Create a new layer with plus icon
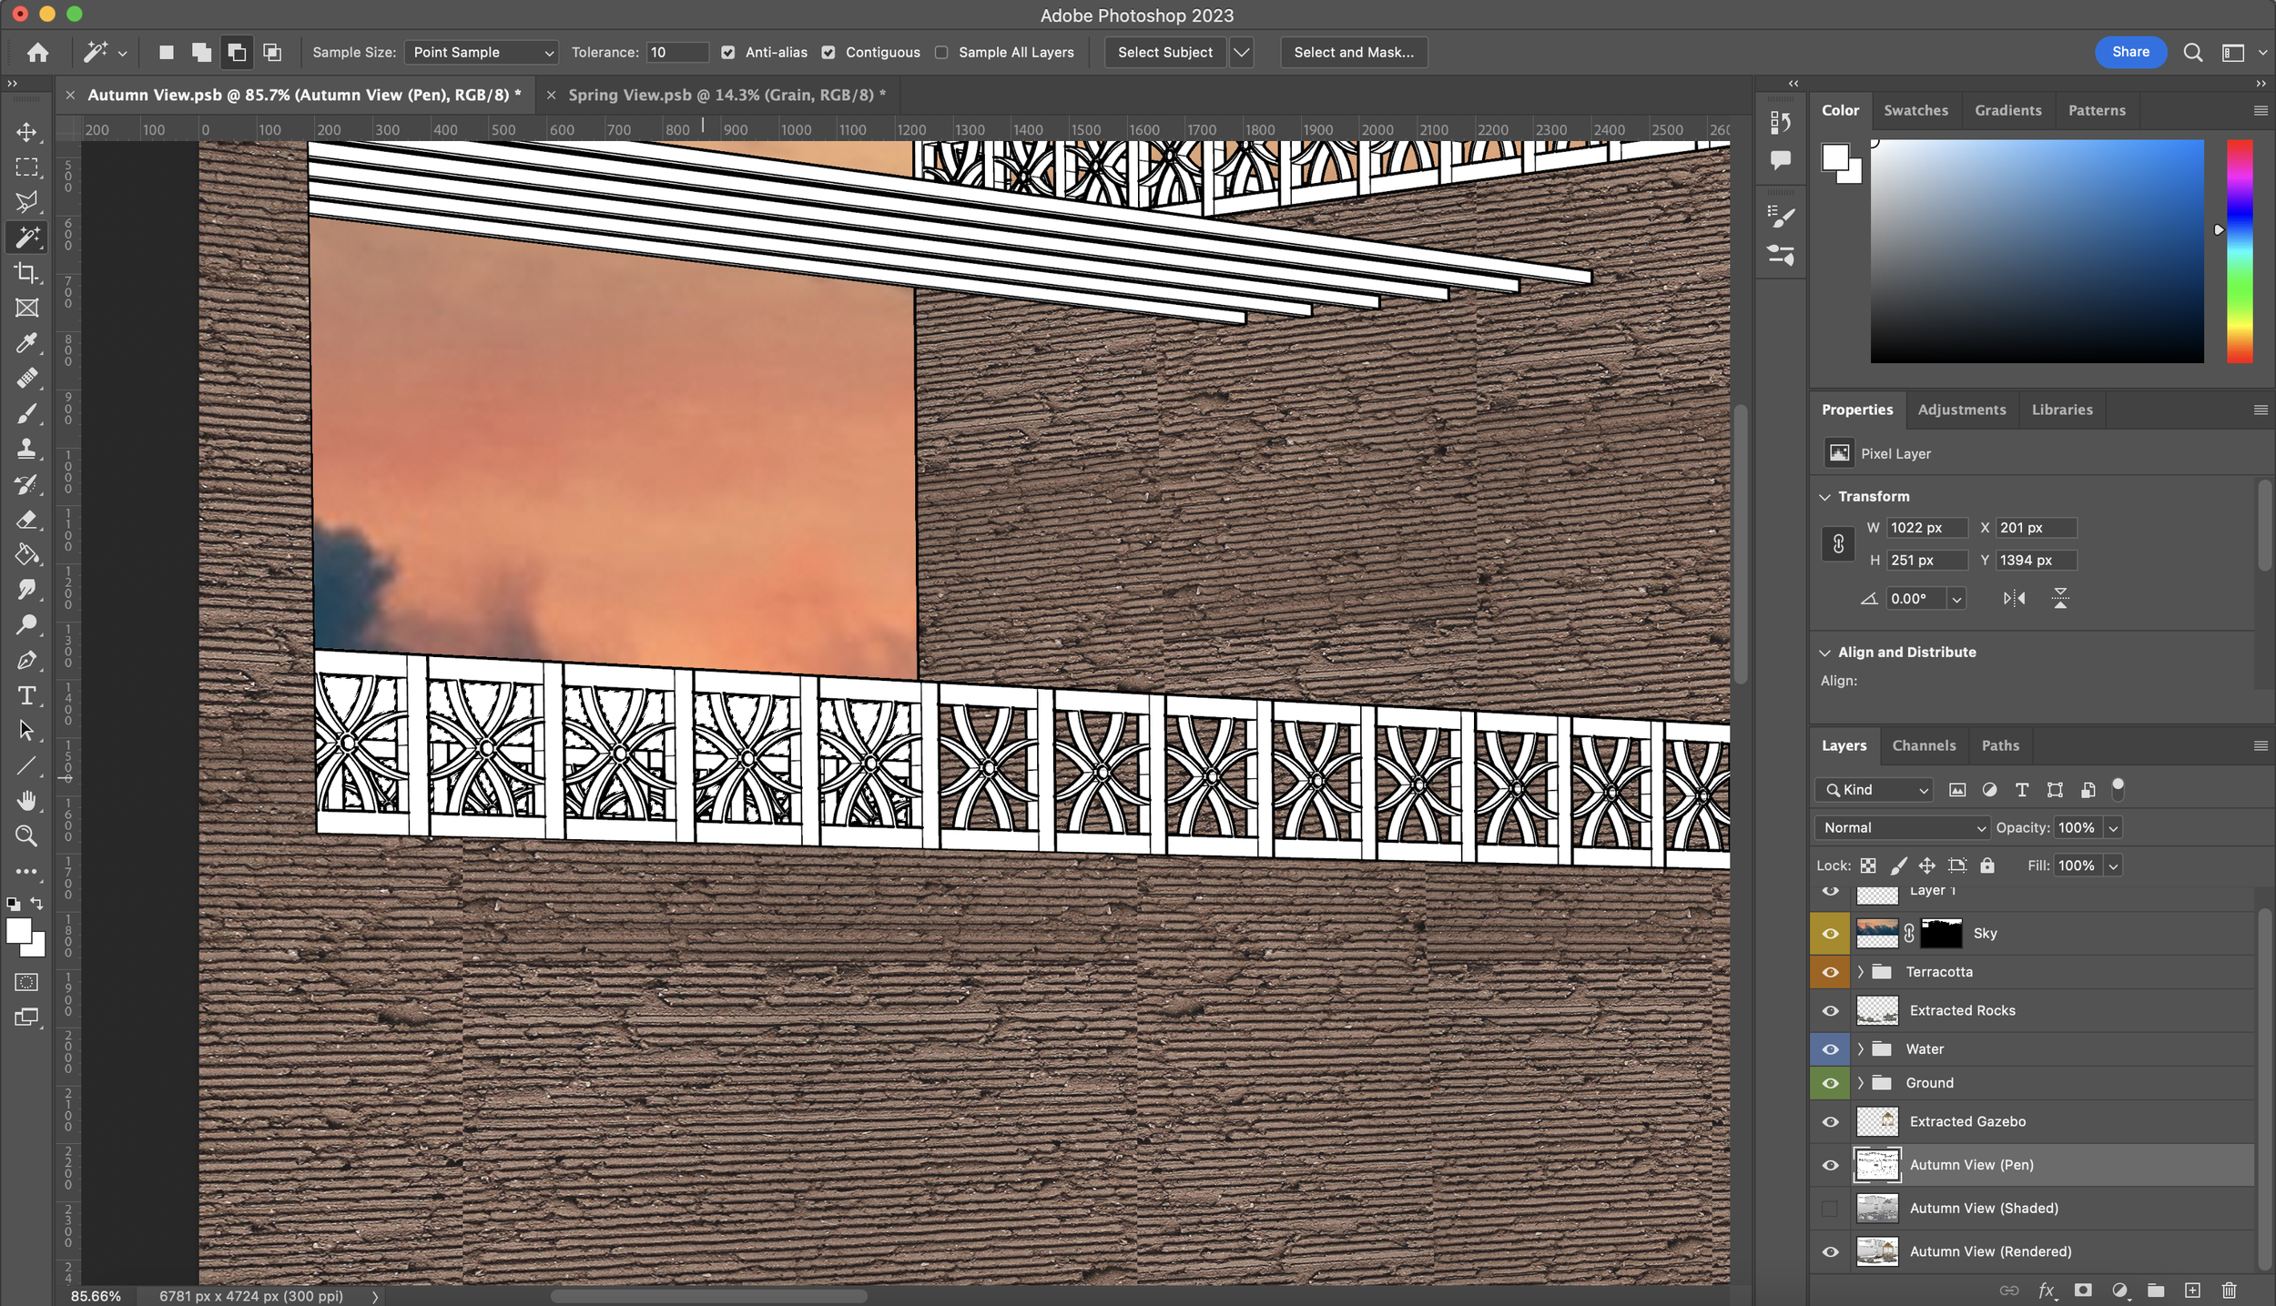Image resolution: width=2276 pixels, height=1306 pixels. pos(2192,1290)
